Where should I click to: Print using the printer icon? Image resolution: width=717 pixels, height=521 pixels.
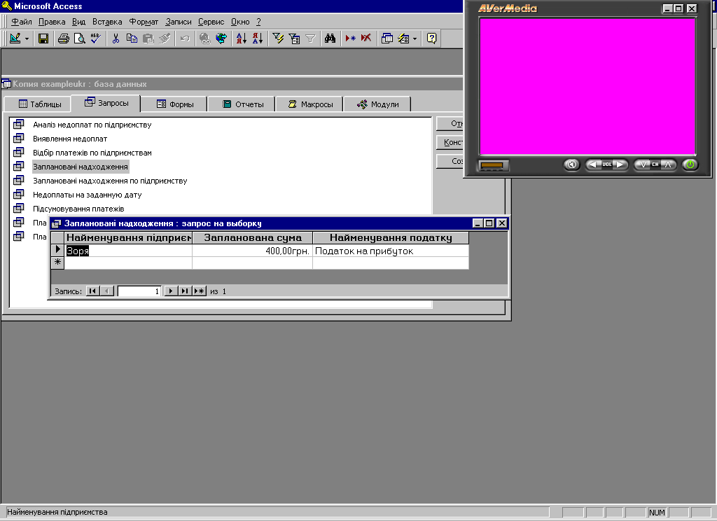64,39
